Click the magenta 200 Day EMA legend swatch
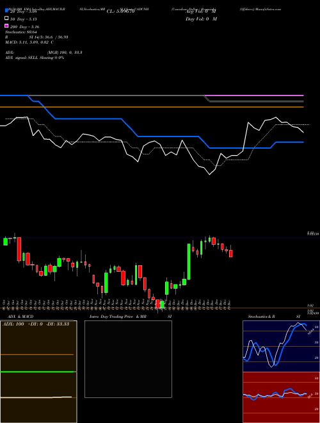320x423 pixels. [6, 26]
